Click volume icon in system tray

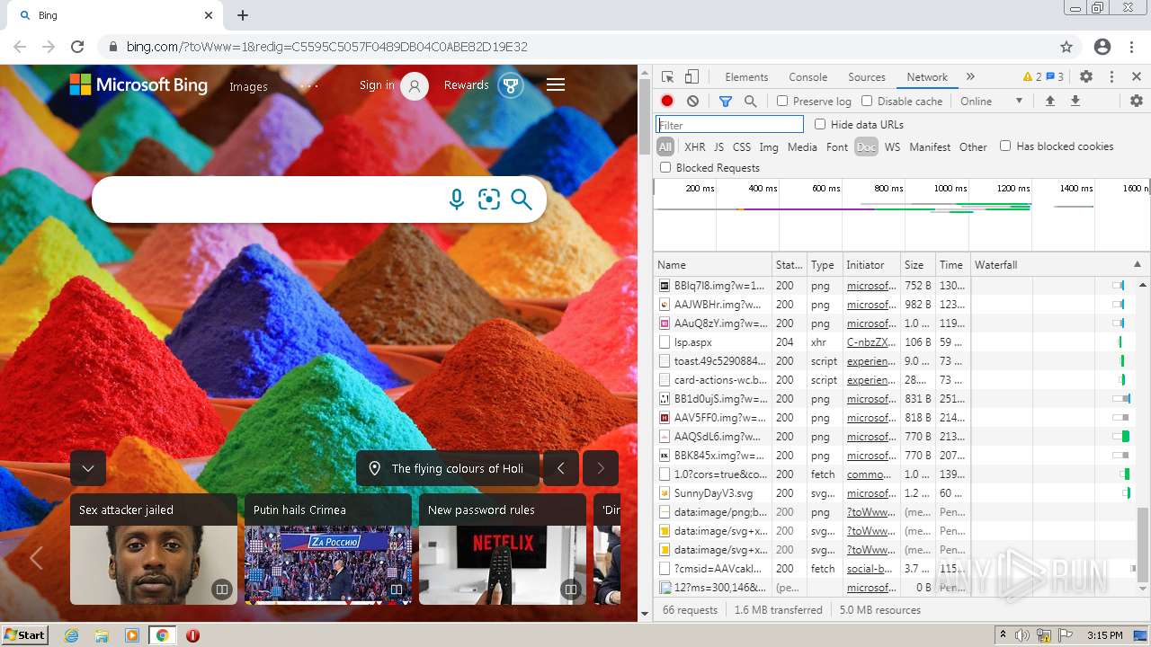tap(1024, 634)
